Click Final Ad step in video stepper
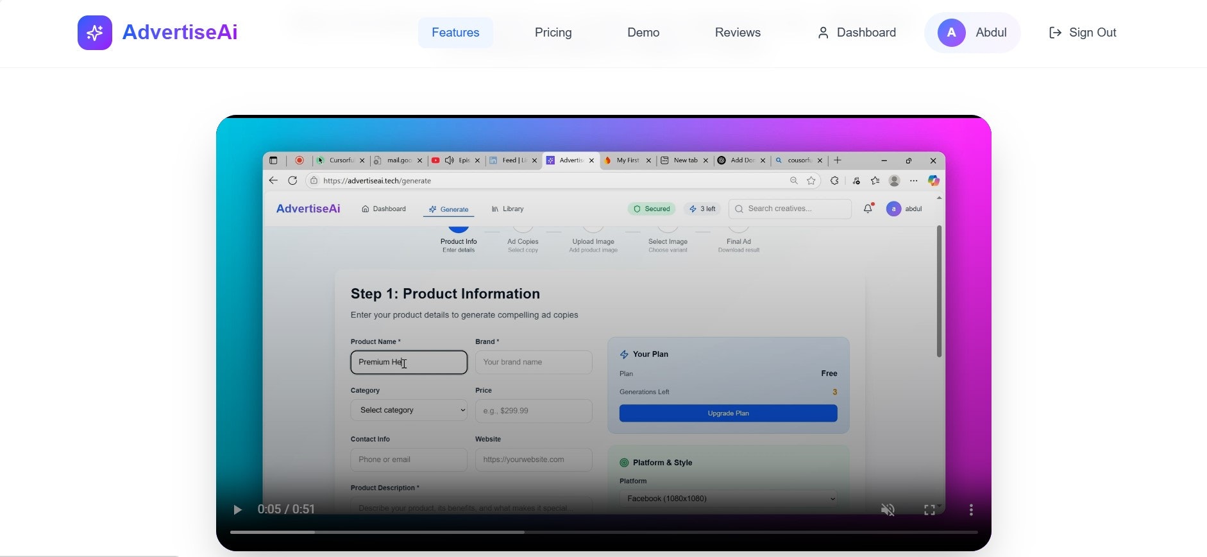This screenshot has width=1207, height=557. coord(739,241)
